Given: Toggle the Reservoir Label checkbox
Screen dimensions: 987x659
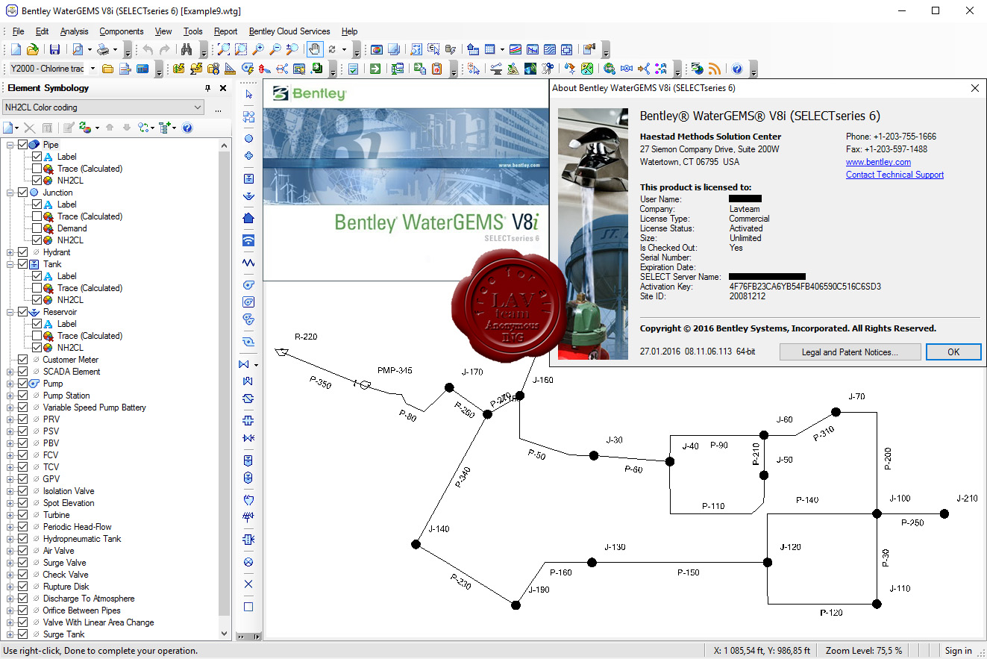Looking at the screenshot, I should (37, 324).
